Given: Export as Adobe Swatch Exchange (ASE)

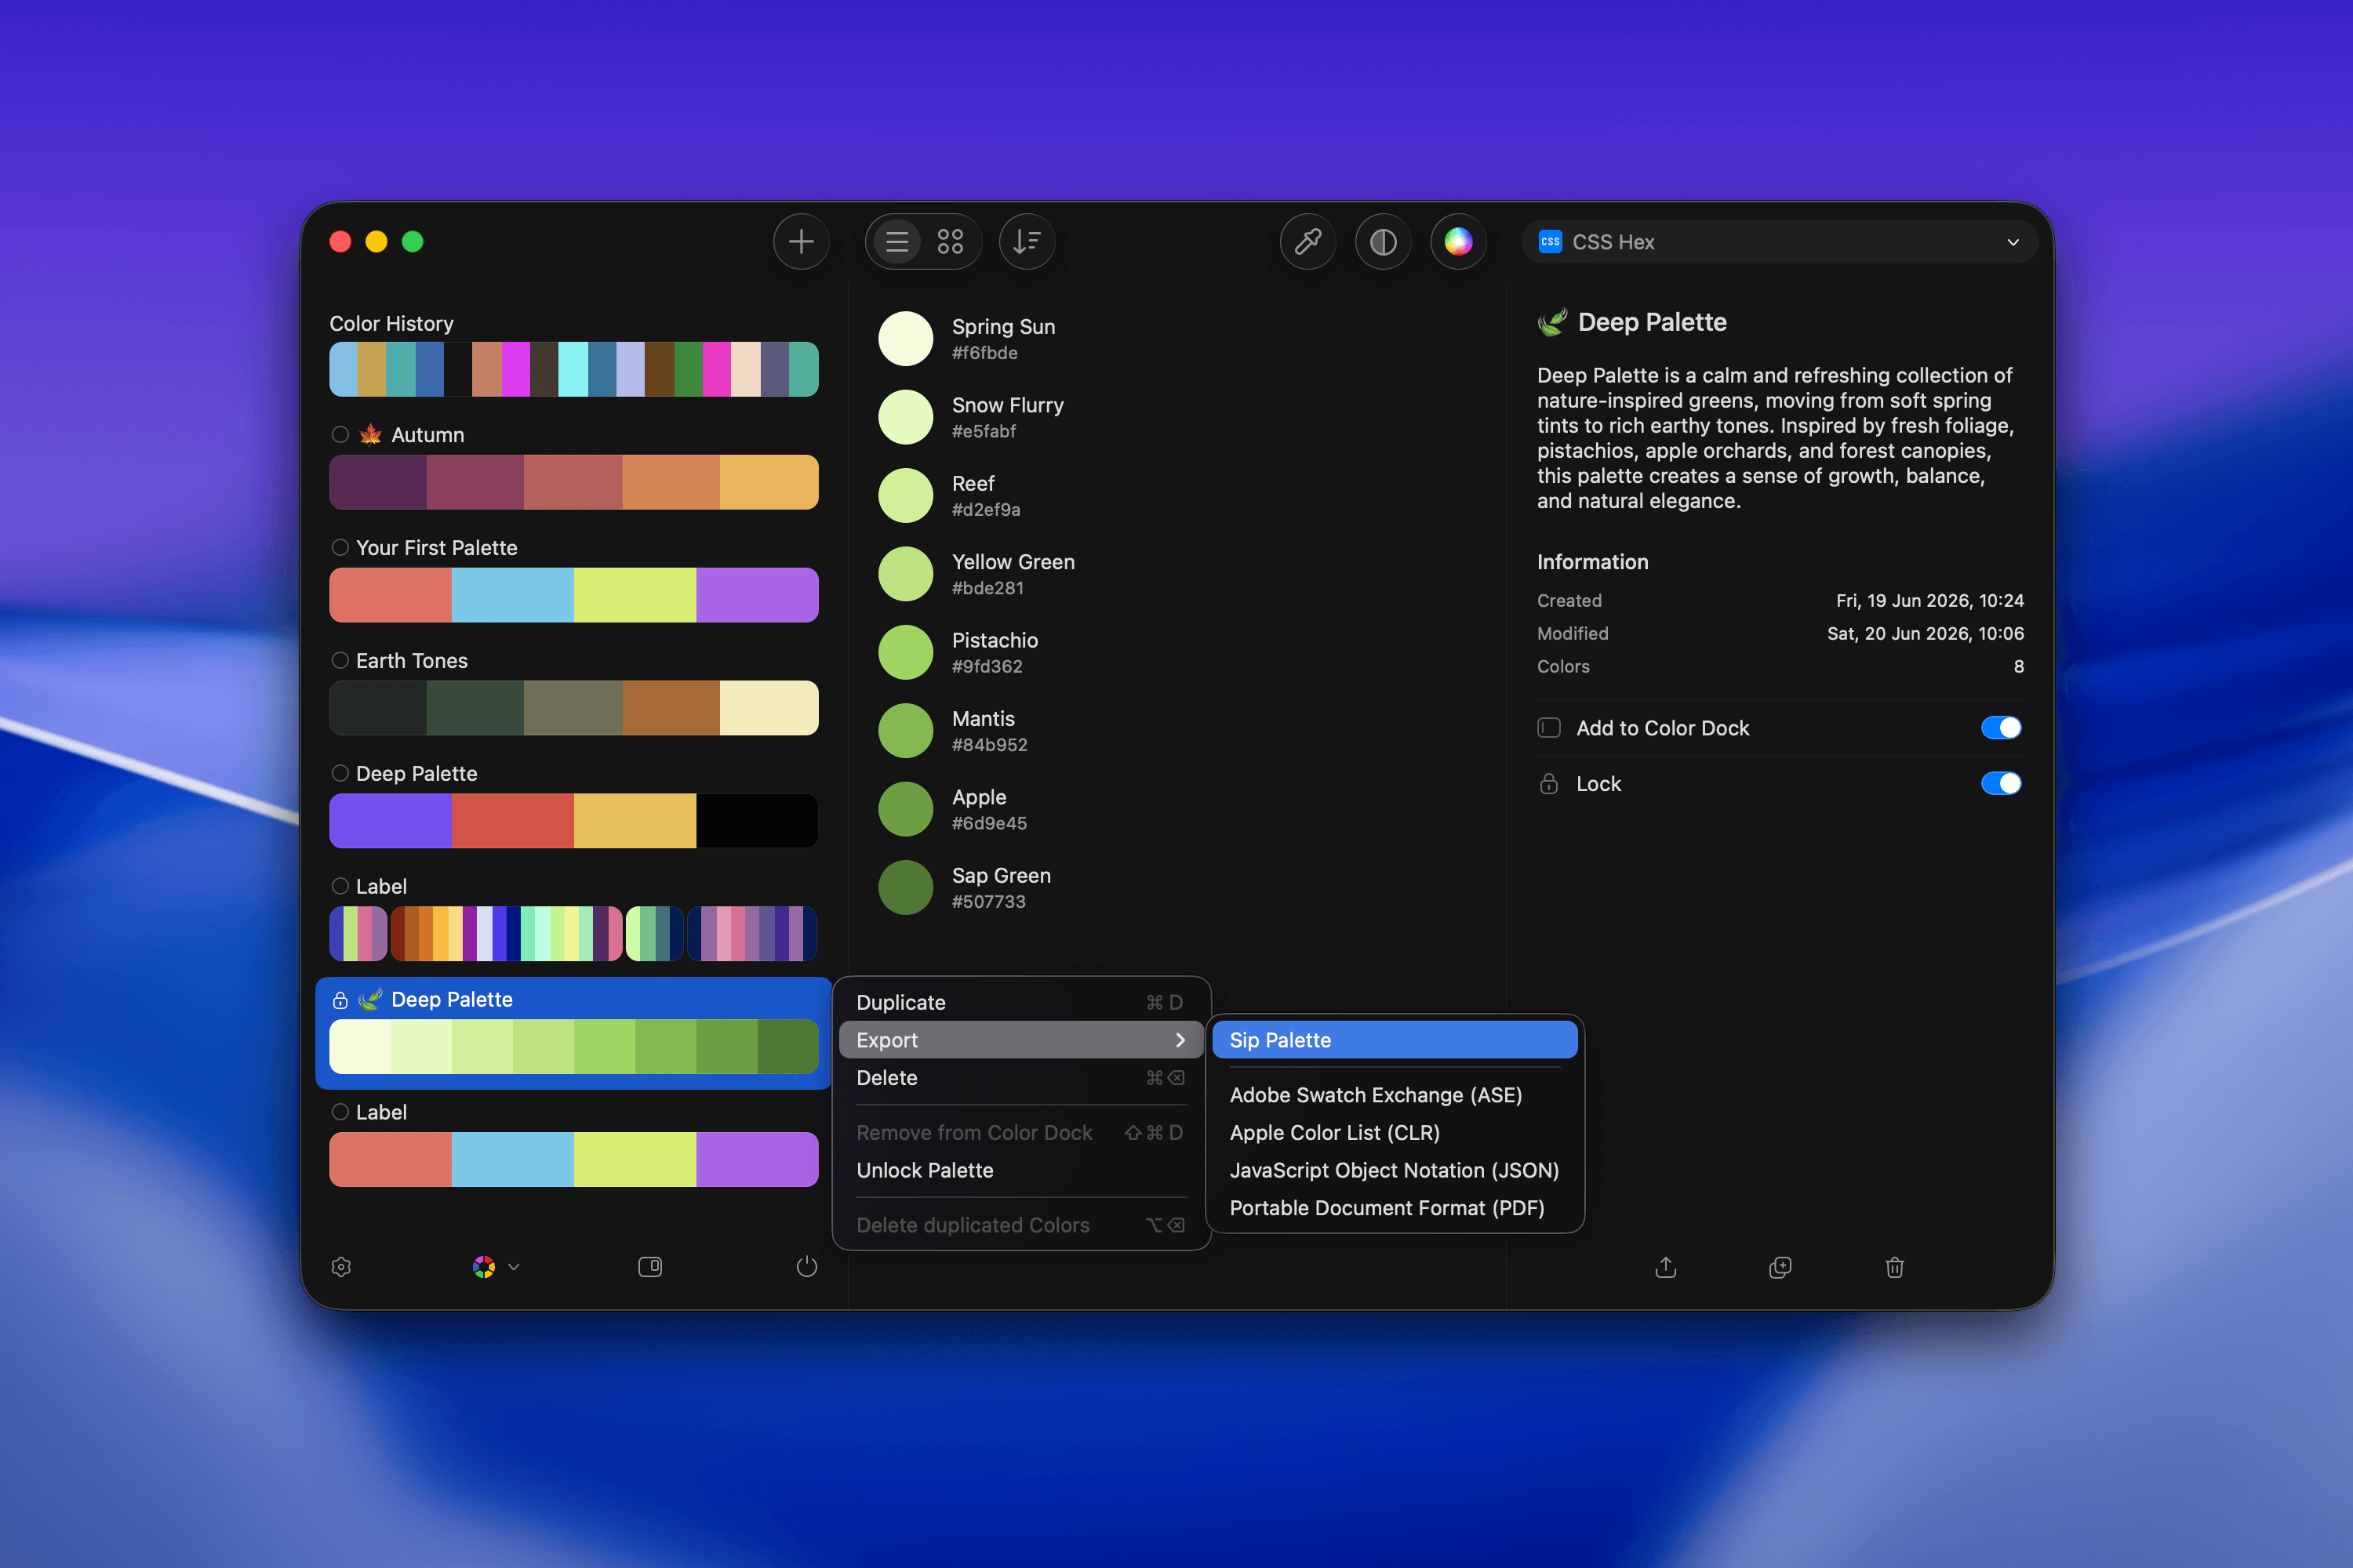Looking at the screenshot, I should (1395, 1095).
